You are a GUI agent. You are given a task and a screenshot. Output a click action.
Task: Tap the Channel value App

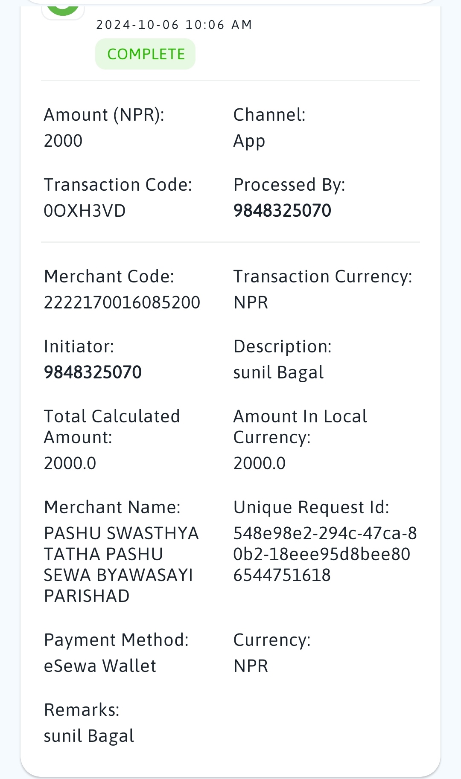point(249,142)
